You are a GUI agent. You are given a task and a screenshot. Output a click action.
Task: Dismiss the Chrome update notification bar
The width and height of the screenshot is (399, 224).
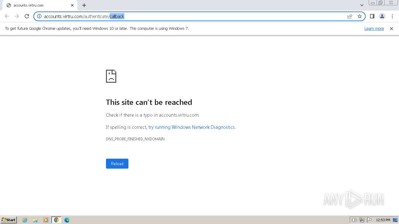[392, 28]
